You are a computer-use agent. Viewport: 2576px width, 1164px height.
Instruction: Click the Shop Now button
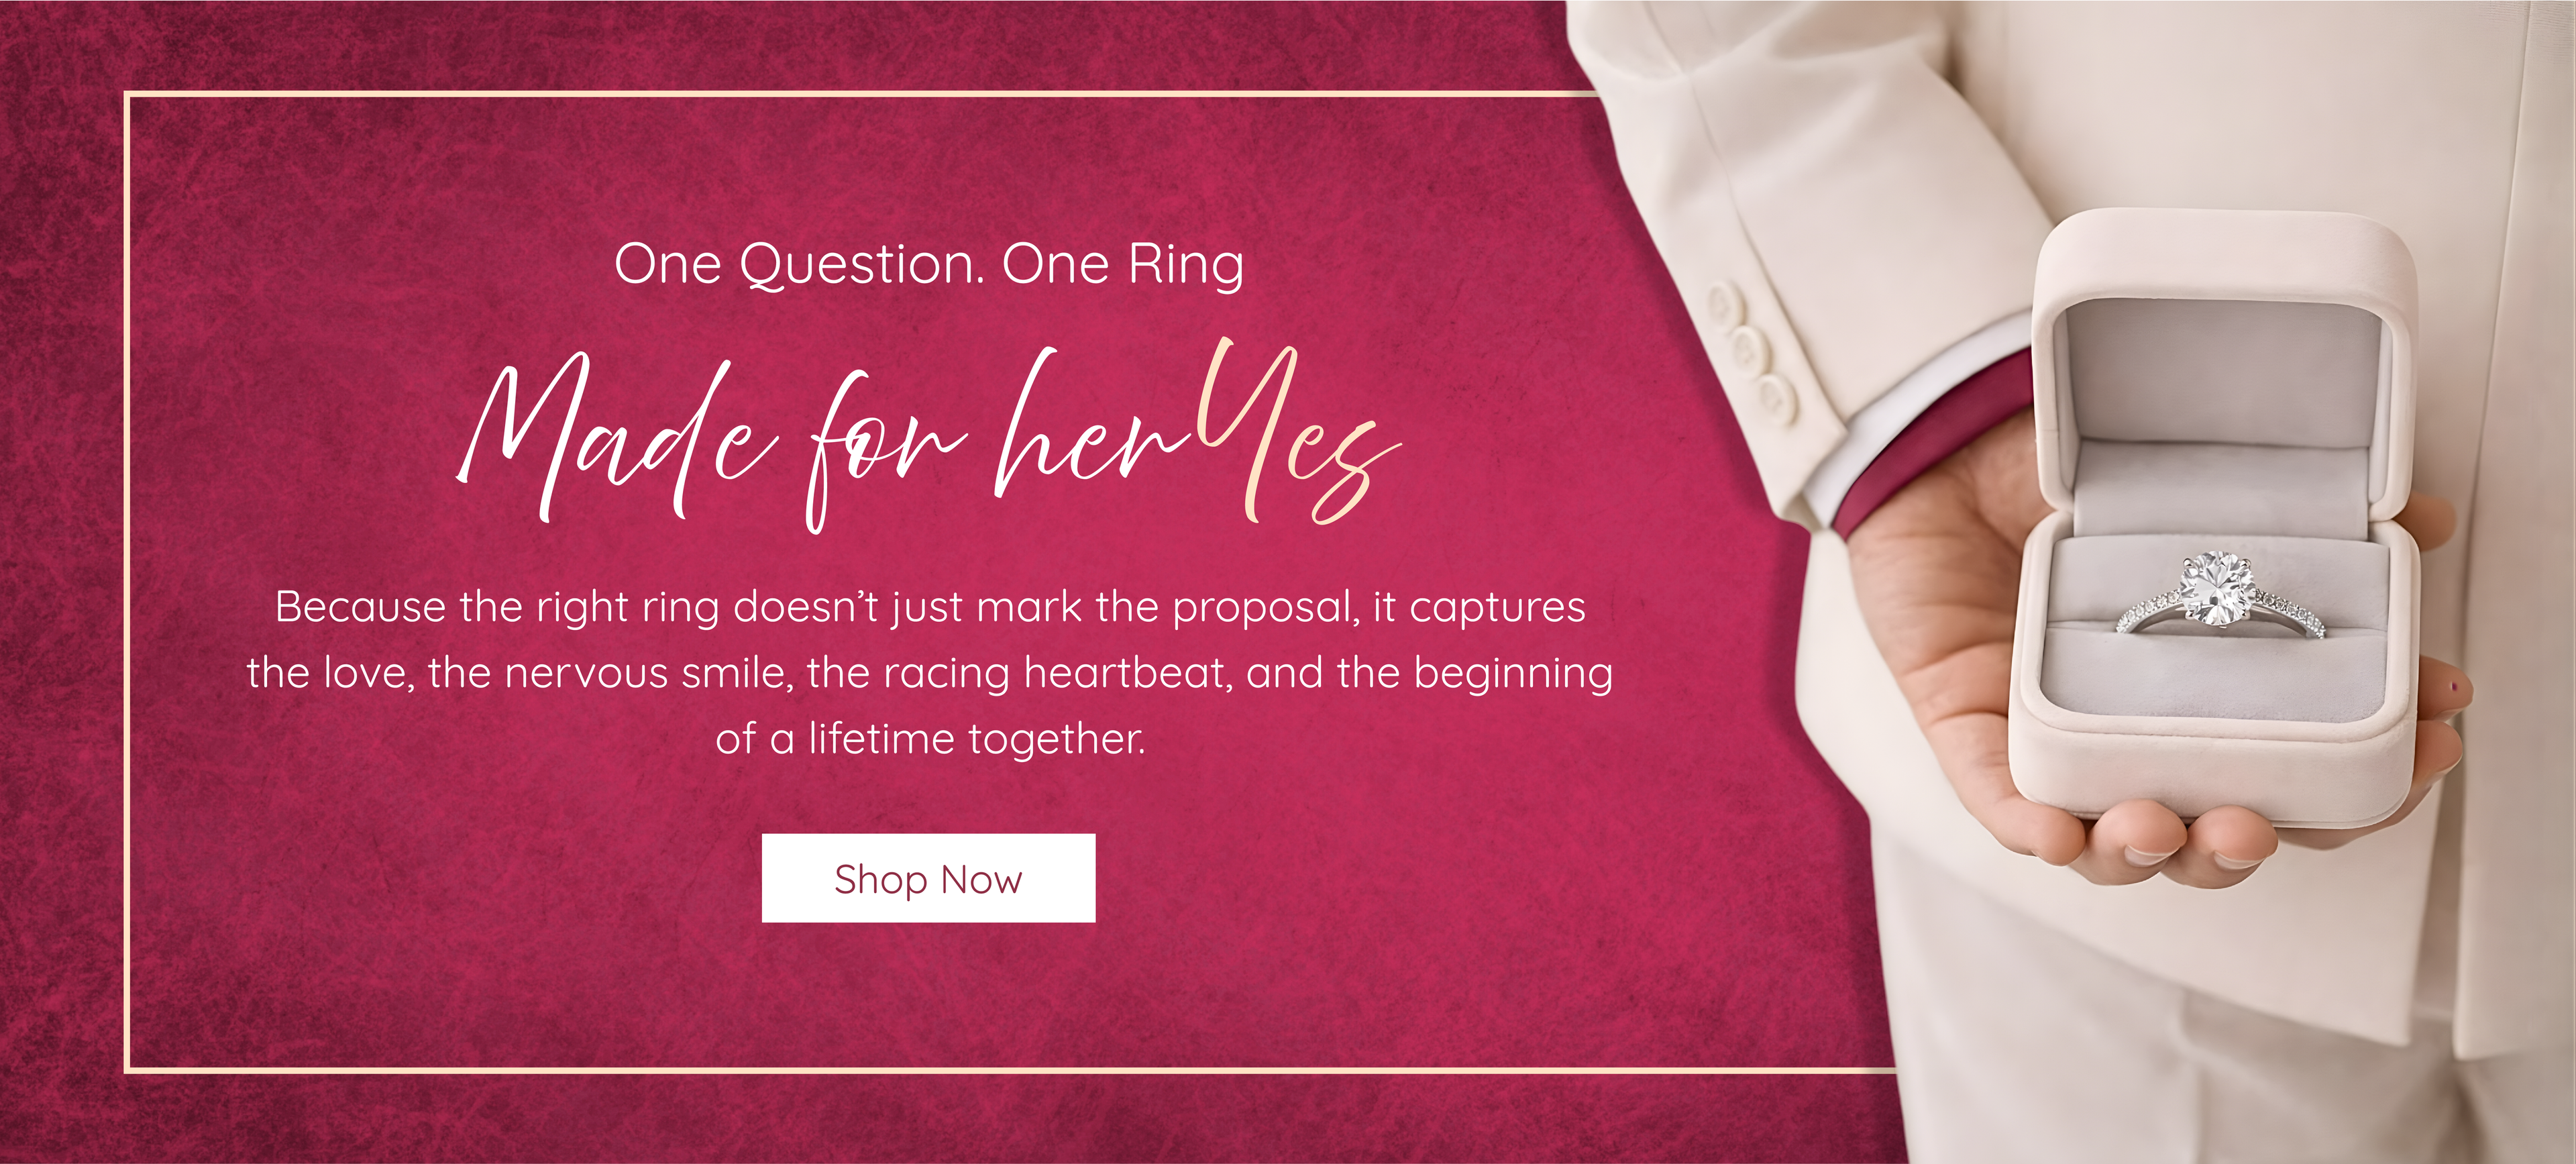(928, 878)
